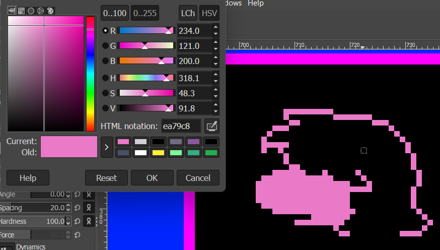Decrease the B value with down arrow

216,64
